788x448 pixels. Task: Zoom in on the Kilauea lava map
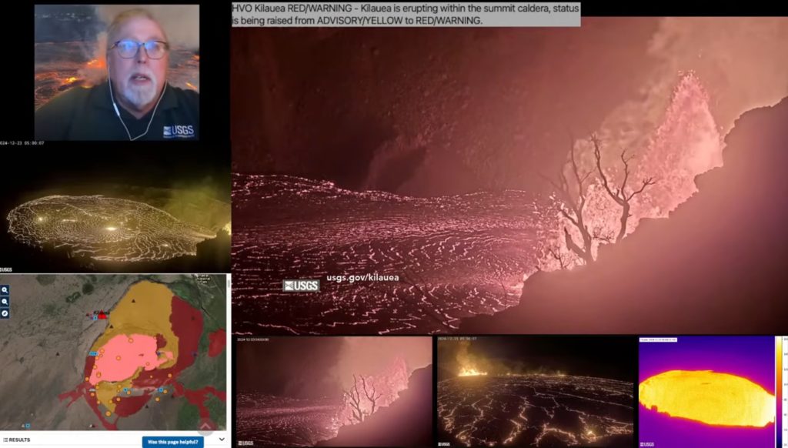click(x=5, y=290)
